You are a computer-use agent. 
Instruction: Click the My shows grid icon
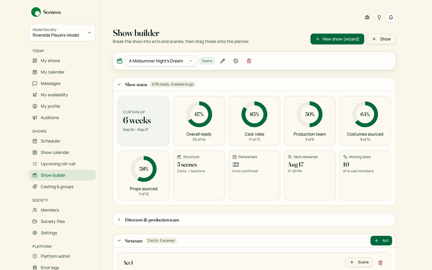[35, 61]
